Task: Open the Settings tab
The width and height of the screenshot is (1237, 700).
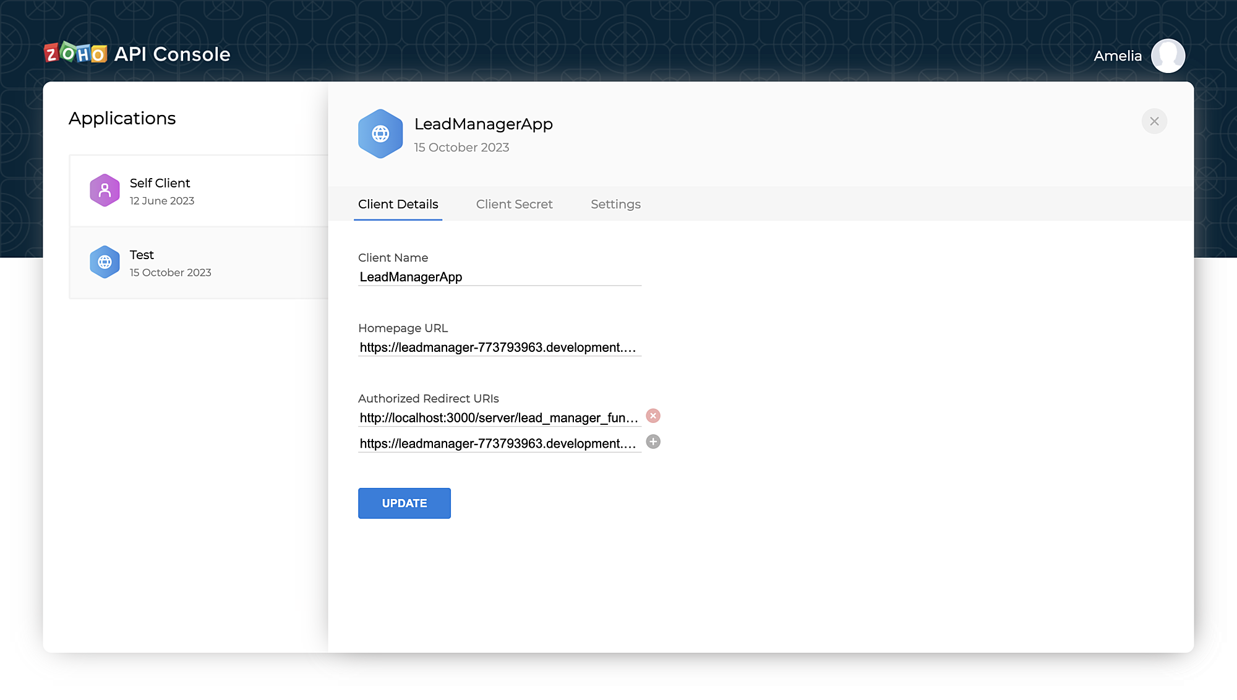Action: [615, 204]
